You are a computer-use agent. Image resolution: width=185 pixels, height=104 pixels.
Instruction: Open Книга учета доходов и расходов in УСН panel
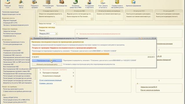(x=139, y=14)
